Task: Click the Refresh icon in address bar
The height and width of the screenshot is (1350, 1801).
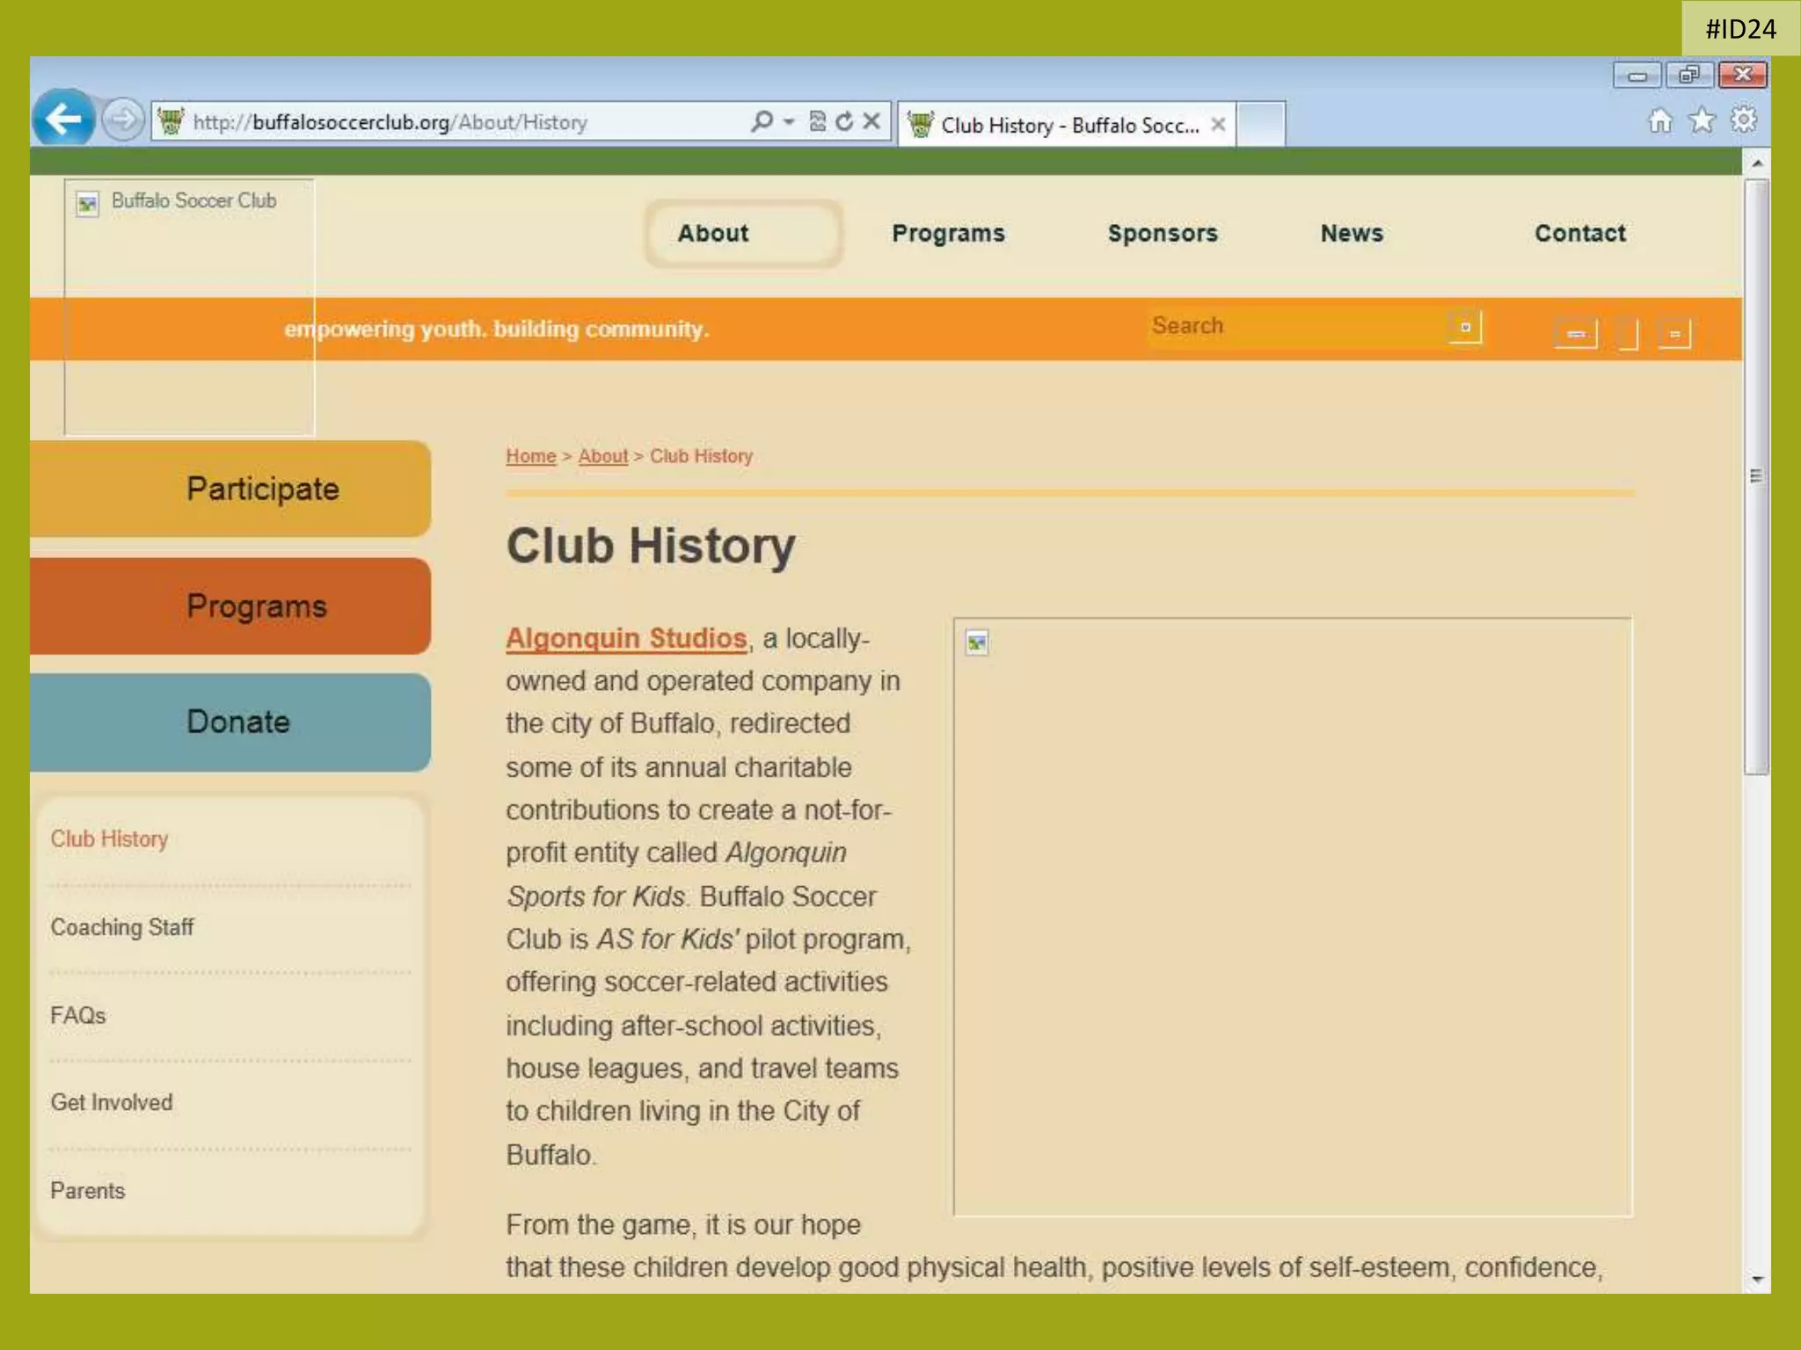Action: (844, 121)
